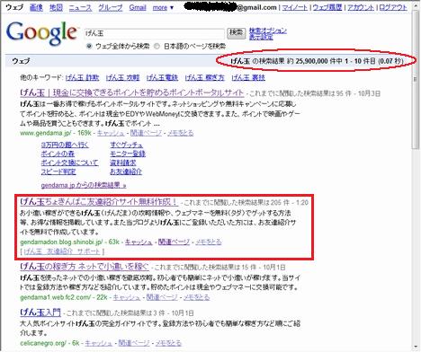
Task: Select the 日本語のページを検索 radio button
Action: (157, 47)
